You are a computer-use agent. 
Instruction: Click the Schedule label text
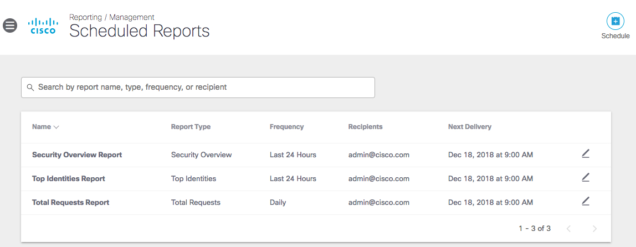pos(615,36)
